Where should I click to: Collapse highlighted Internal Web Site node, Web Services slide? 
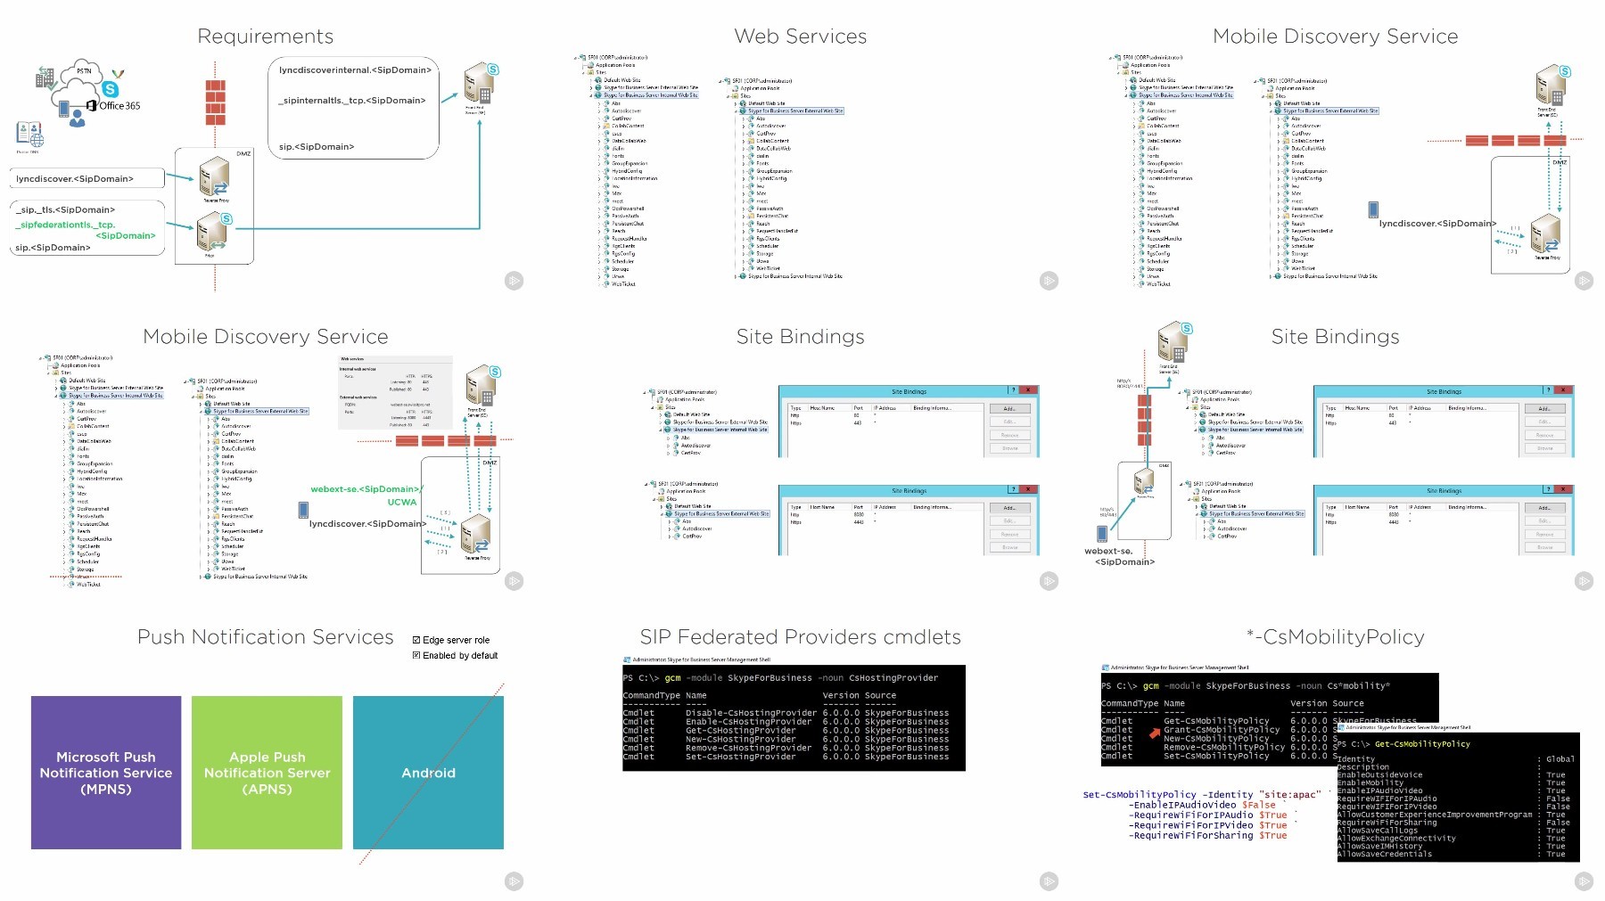click(592, 95)
